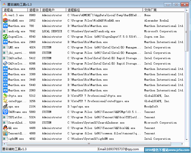Click the vertical scrollbar thumb

tap(187, 32)
